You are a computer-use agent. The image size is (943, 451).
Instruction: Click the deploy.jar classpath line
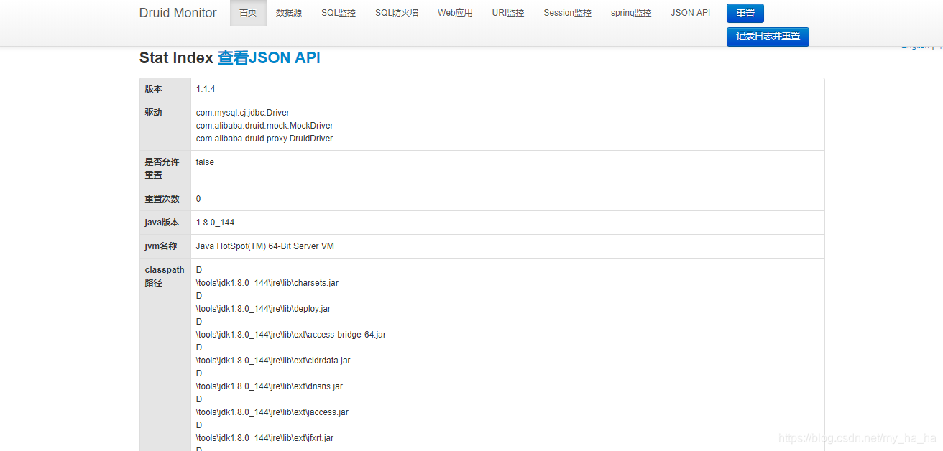[x=263, y=309]
